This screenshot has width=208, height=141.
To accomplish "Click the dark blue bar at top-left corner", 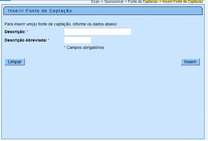I will coord(5,1).
